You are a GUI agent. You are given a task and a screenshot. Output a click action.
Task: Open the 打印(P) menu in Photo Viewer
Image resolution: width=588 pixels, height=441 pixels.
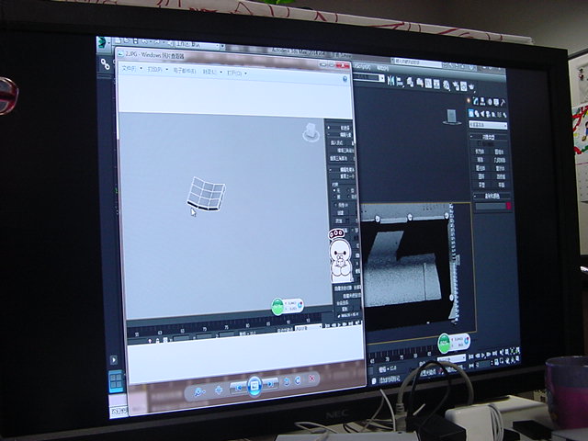coord(157,70)
